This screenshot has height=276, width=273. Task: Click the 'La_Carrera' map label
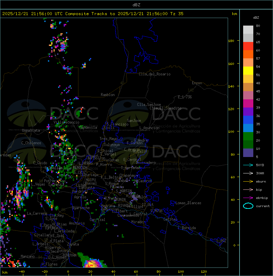tap(37, 213)
